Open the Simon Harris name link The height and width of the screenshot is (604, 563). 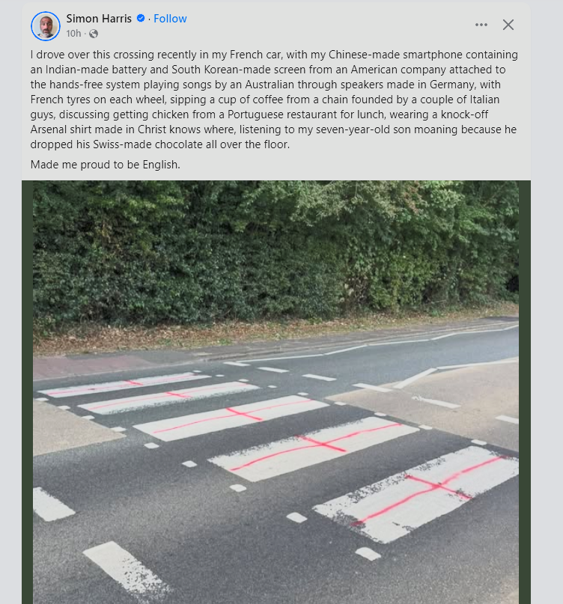click(99, 18)
